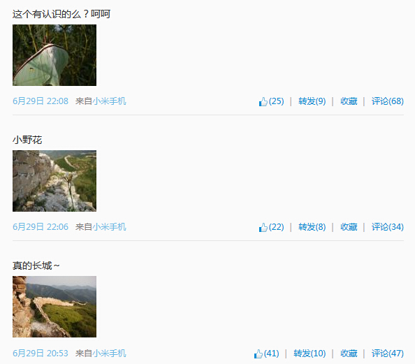
Task: Open the 真的长城 landscape photo thumbnail
Action: pyautogui.click(x=54, y=307)
